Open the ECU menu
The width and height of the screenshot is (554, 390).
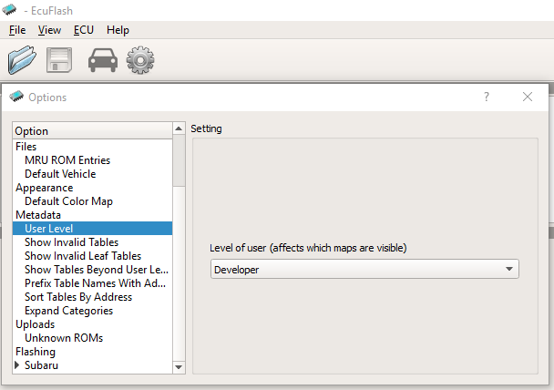[84, 30]
